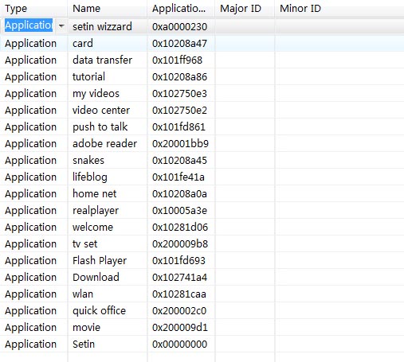
Task: Click UID value 0x200009d1
Action: pos(180,327)
